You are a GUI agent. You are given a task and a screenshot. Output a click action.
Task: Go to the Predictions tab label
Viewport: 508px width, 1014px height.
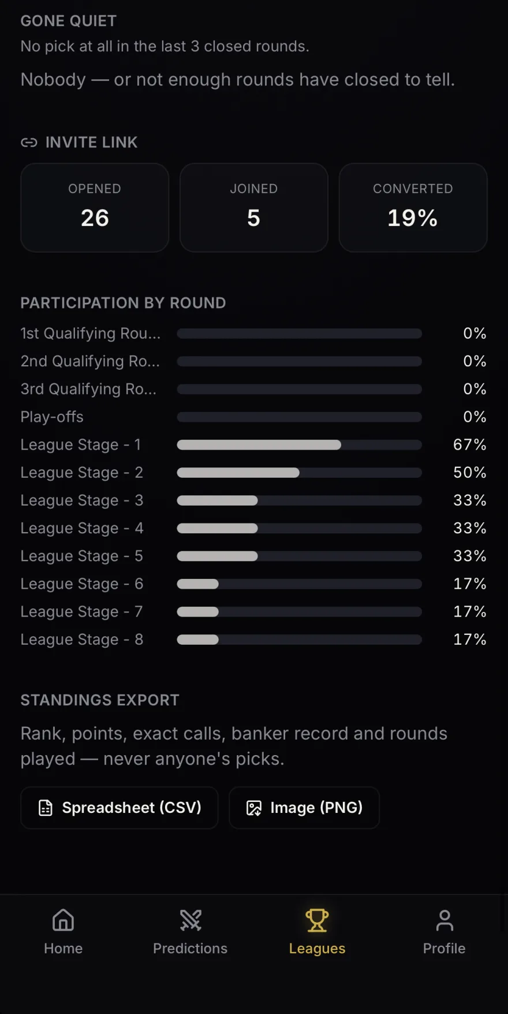[x=190, y=948]
